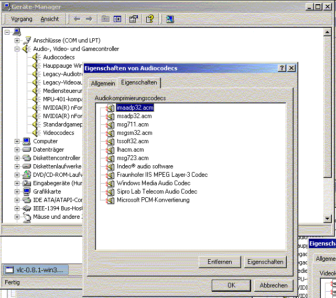This screenshot has width=336, height=298.
Task: Click the Computer category icon
Action: (27, 141)
